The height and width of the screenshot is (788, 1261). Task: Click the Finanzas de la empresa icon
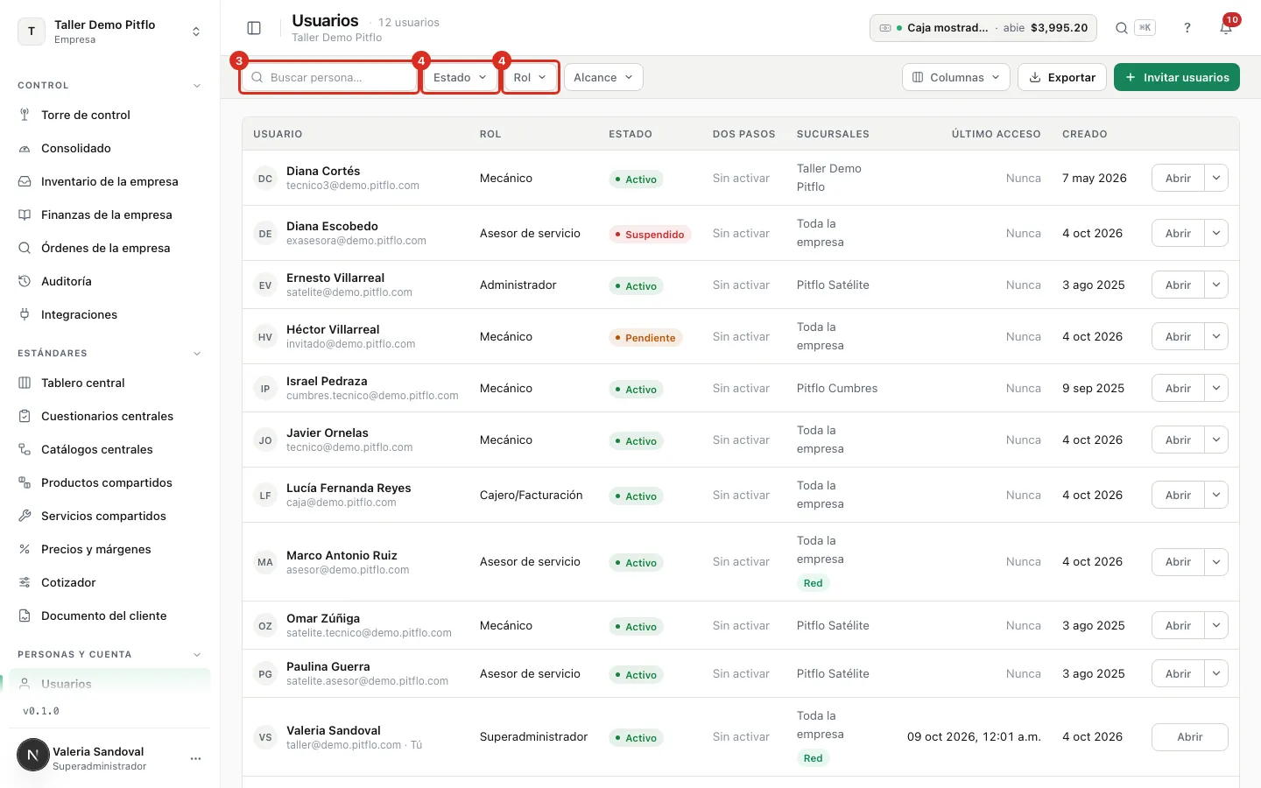point(25,215)
